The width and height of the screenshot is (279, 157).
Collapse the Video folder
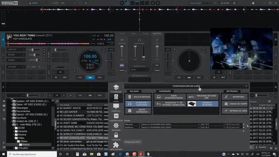(x=14, y=138)
